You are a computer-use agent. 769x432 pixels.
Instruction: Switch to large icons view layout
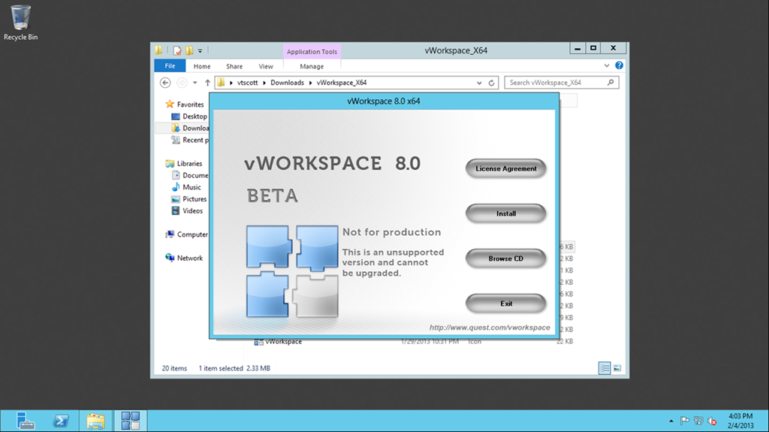[617, 367]
